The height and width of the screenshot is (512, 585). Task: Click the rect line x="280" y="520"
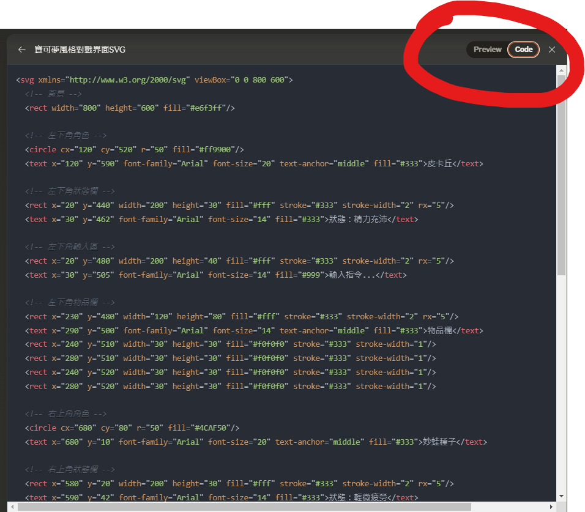(231, 387)
